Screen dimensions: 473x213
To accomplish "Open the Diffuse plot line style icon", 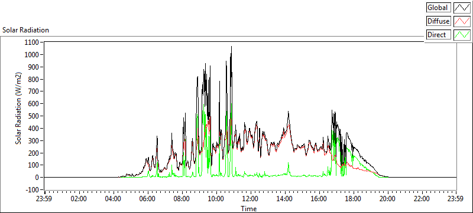I will click(x=462, y=21).
